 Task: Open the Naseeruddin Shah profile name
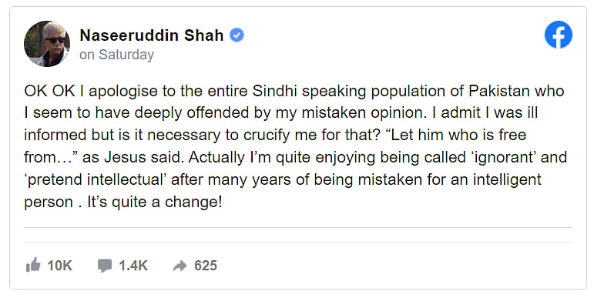pos(152,35)
